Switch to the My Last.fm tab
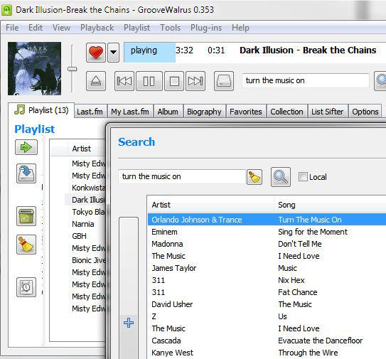Viewport: 386px width, 359px height. tap(130, 112)
